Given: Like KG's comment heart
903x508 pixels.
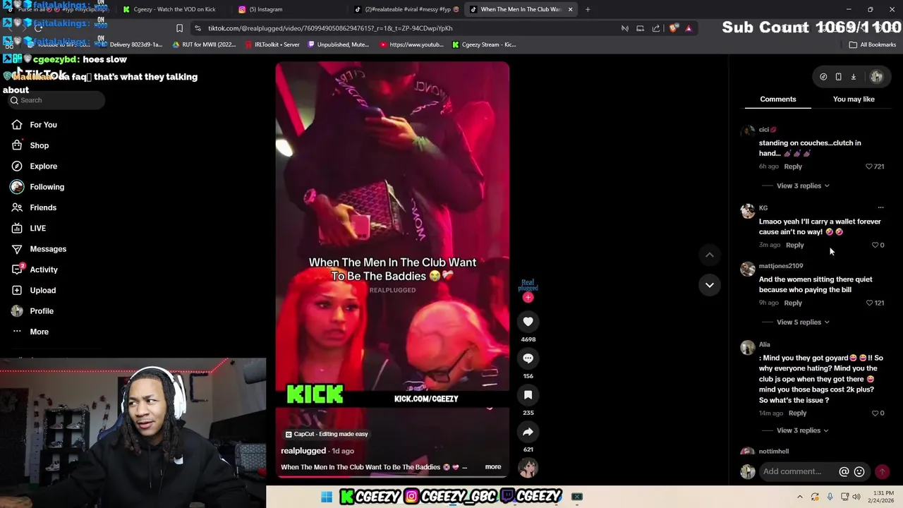Looking at the screenshot, I should tap(875, 246).
